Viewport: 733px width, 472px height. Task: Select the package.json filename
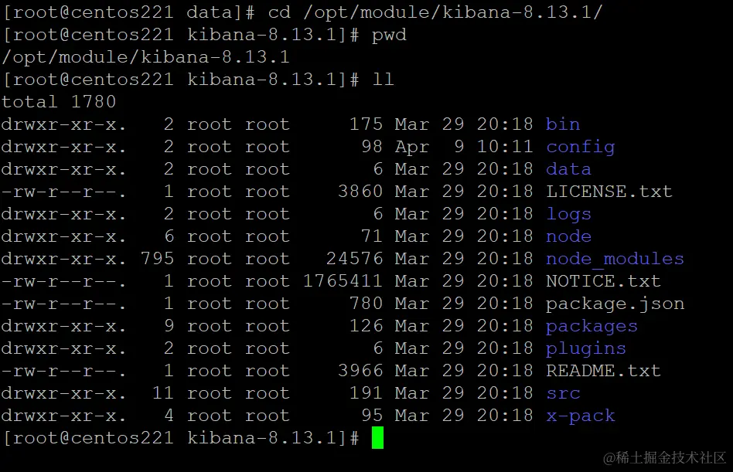[615, 304]
